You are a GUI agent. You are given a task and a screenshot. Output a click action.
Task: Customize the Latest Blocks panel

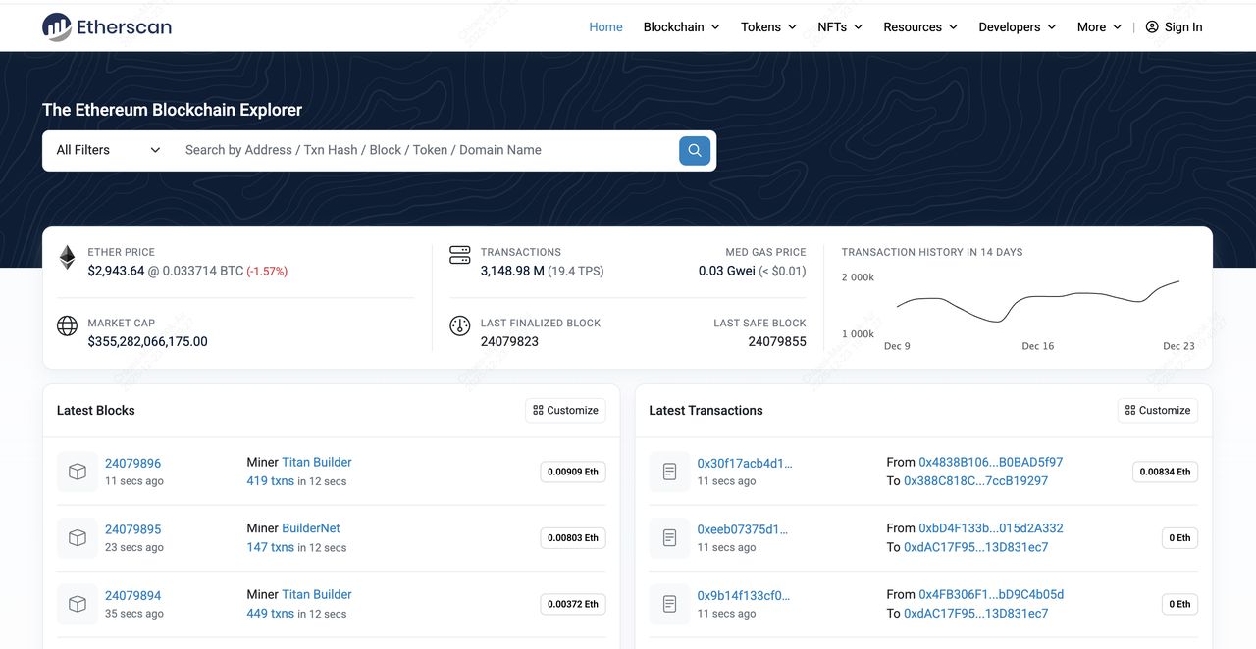(x=565, y=410)
